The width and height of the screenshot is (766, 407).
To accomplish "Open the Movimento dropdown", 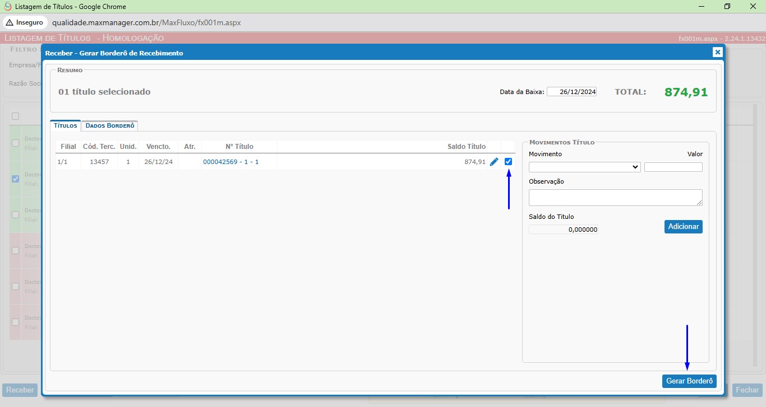I will coord(584,167).
